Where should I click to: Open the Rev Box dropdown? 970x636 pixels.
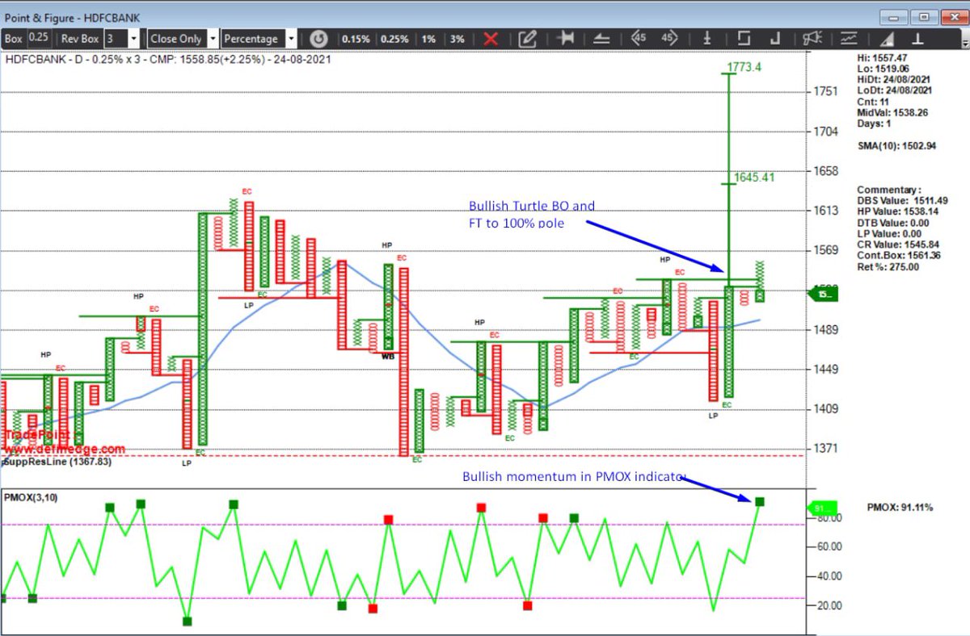pyautogui.click(x=133, y=38)
